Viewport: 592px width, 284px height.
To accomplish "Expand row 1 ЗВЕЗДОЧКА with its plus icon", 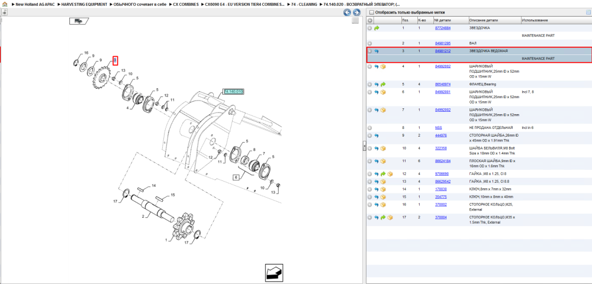I will [370, 28].
